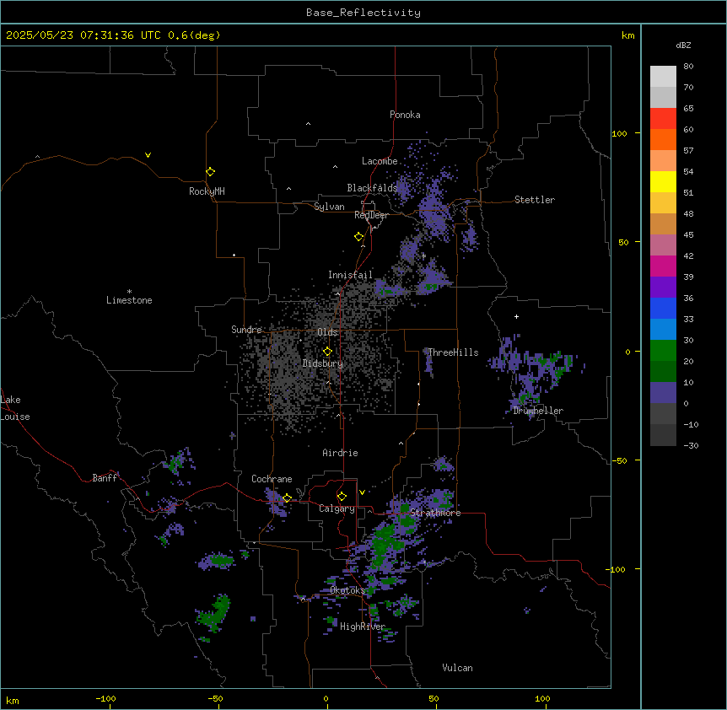Viewport: 727px width, 710px height.
Task: Click the Banff label
Action: tap(105, 478)
